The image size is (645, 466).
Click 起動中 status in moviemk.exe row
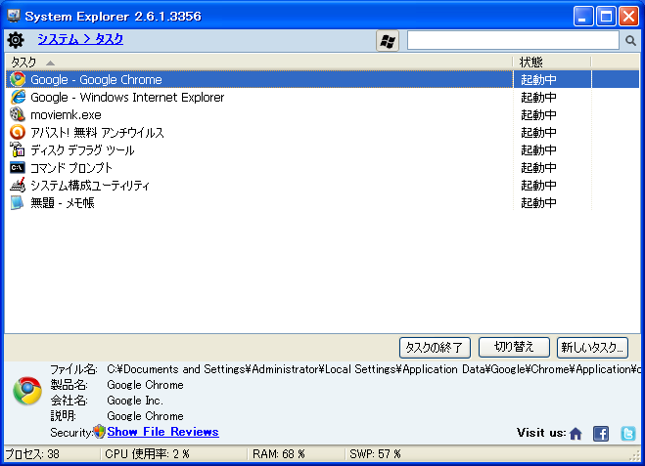(538, 115)
